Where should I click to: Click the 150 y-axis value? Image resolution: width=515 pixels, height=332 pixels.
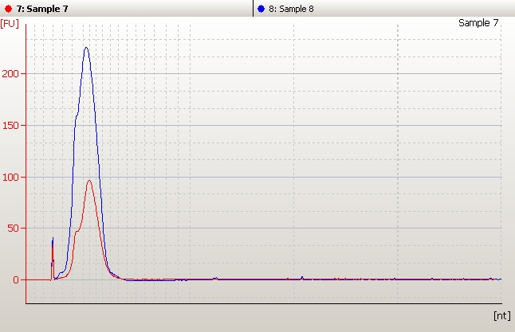click(x=10, y=125)
